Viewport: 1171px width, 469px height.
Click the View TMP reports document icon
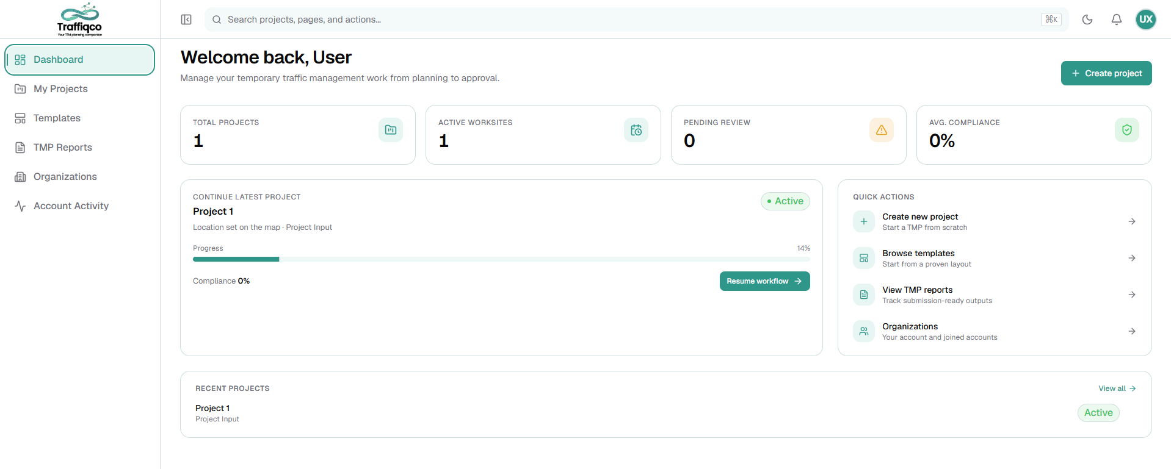pos(864,295)
